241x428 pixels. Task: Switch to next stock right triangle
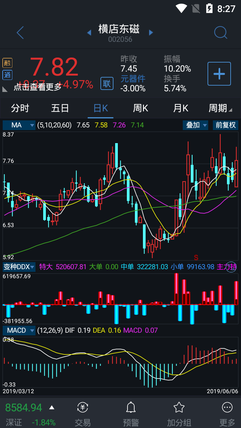[x=151, y=32]
